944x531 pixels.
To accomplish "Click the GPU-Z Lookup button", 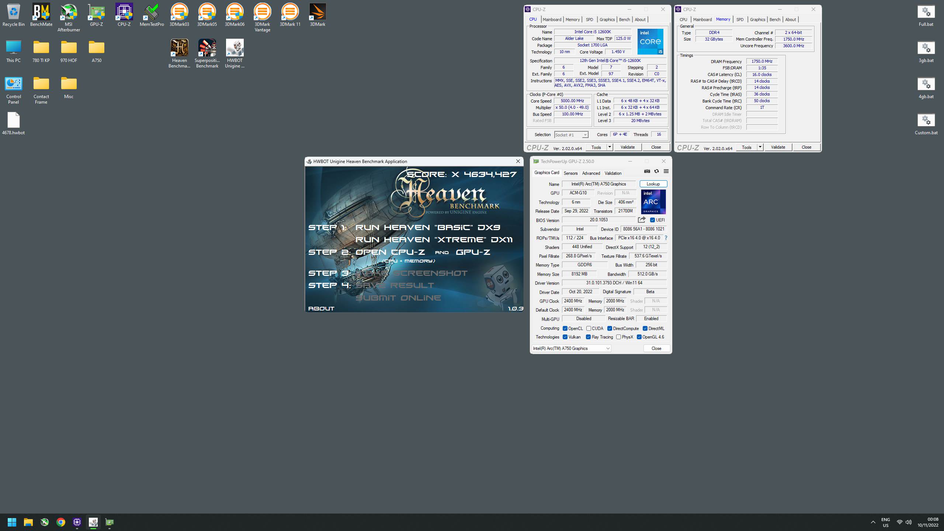I will [x=653, y=184].
